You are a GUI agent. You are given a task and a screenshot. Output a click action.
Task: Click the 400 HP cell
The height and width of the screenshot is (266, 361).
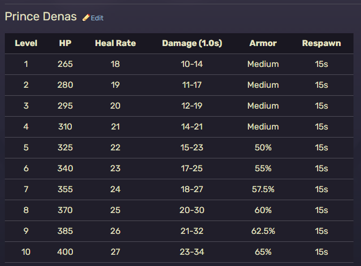(x=65, y=252)
